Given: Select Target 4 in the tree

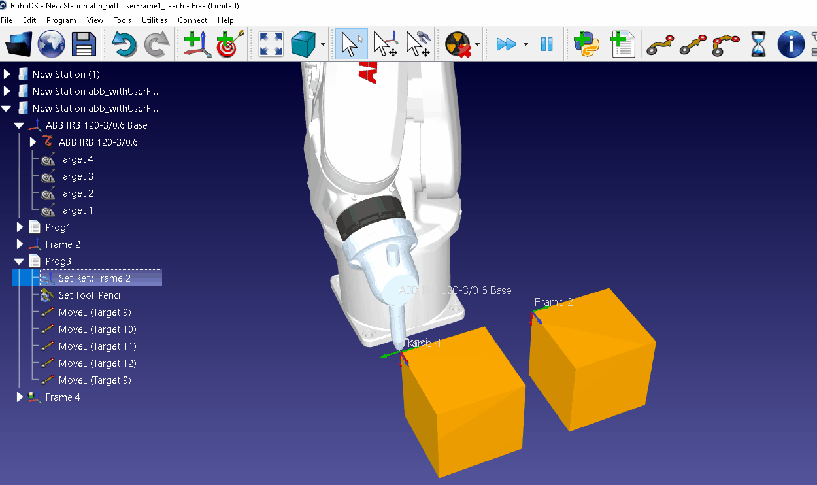Looking at the screenshot, I should point(76,159).
